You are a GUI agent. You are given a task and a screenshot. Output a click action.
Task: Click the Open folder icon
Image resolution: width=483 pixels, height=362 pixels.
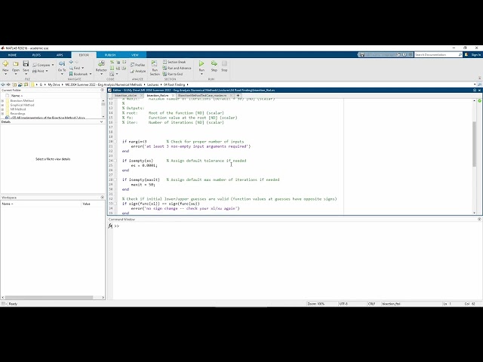(x=15, y=64)
